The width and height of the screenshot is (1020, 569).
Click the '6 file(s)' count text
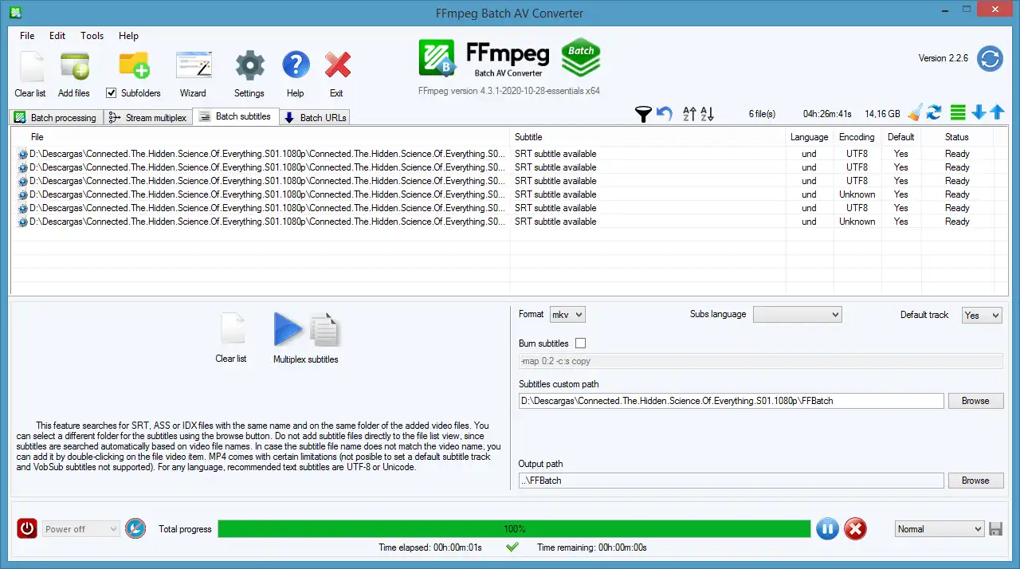click(762, 114)
